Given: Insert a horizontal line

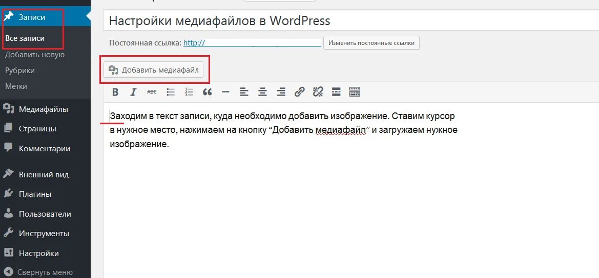Looking at the screenshot, I should pyautogui.click(x=225, y=92).
